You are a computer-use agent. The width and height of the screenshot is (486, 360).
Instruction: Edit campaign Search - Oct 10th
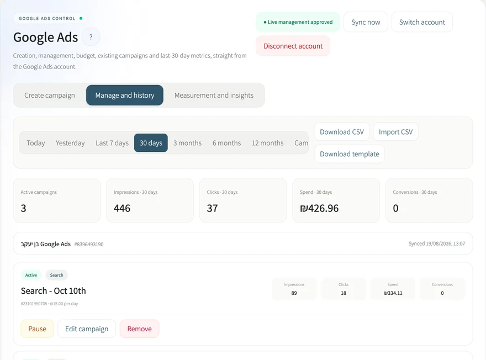[87, 329]
